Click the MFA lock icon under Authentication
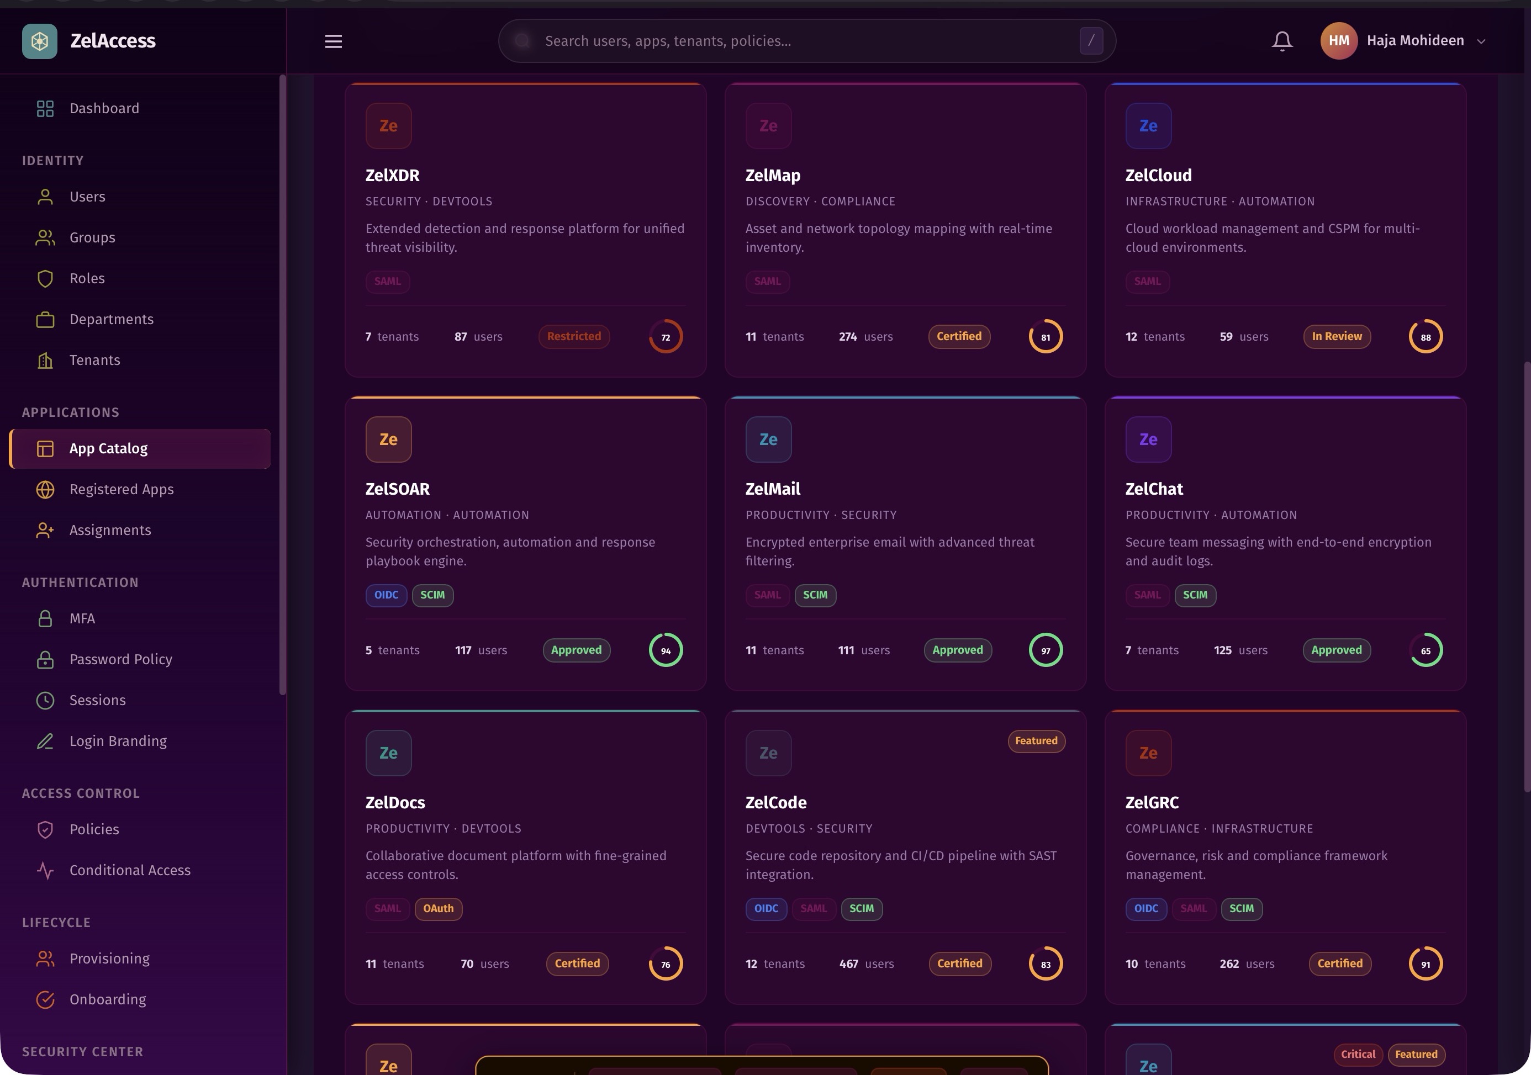Viewport: 1531px width, 1075px height. 45,618
